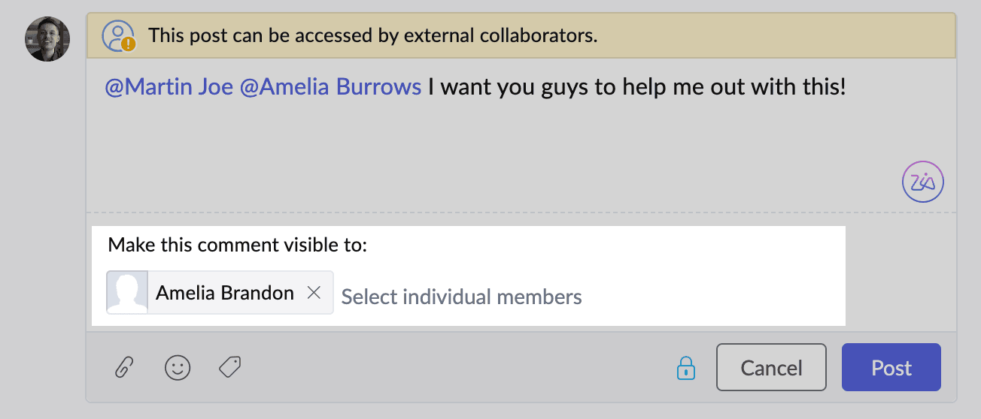This screenshot has width=981, height=419.
Task: Open the emoji smiley picker
Action: [x=178, y=368]
